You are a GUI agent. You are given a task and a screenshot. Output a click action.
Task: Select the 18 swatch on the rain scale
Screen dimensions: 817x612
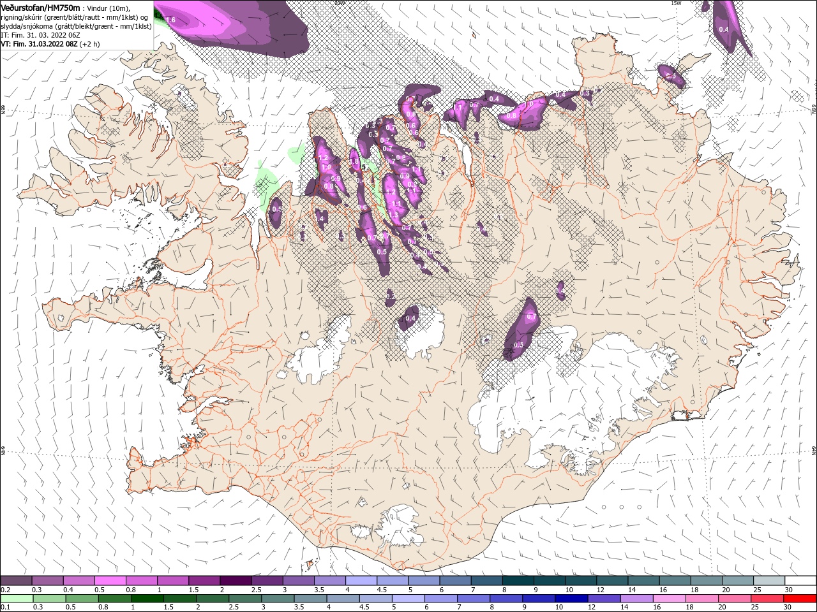click(703, 599)
